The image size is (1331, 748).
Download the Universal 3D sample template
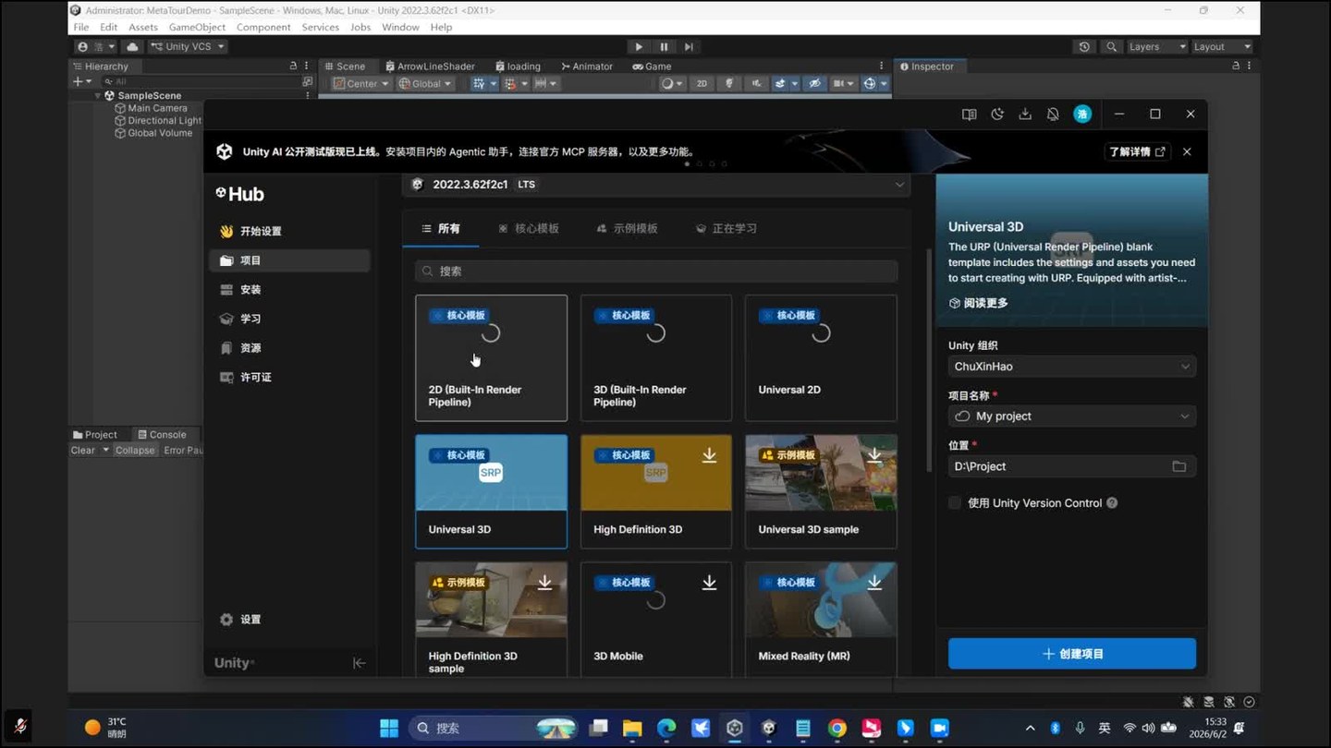pos(873,455)
